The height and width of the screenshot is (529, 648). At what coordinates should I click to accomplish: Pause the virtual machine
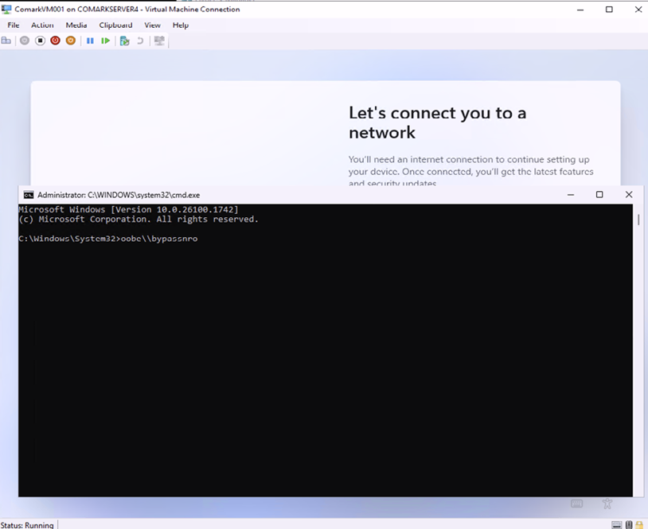90,41
